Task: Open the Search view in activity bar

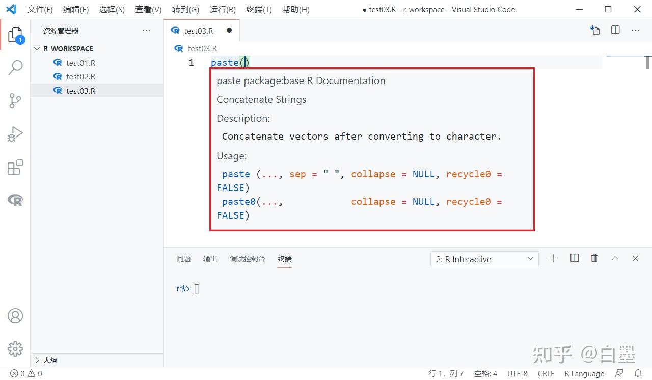Action: pos(15,67)
